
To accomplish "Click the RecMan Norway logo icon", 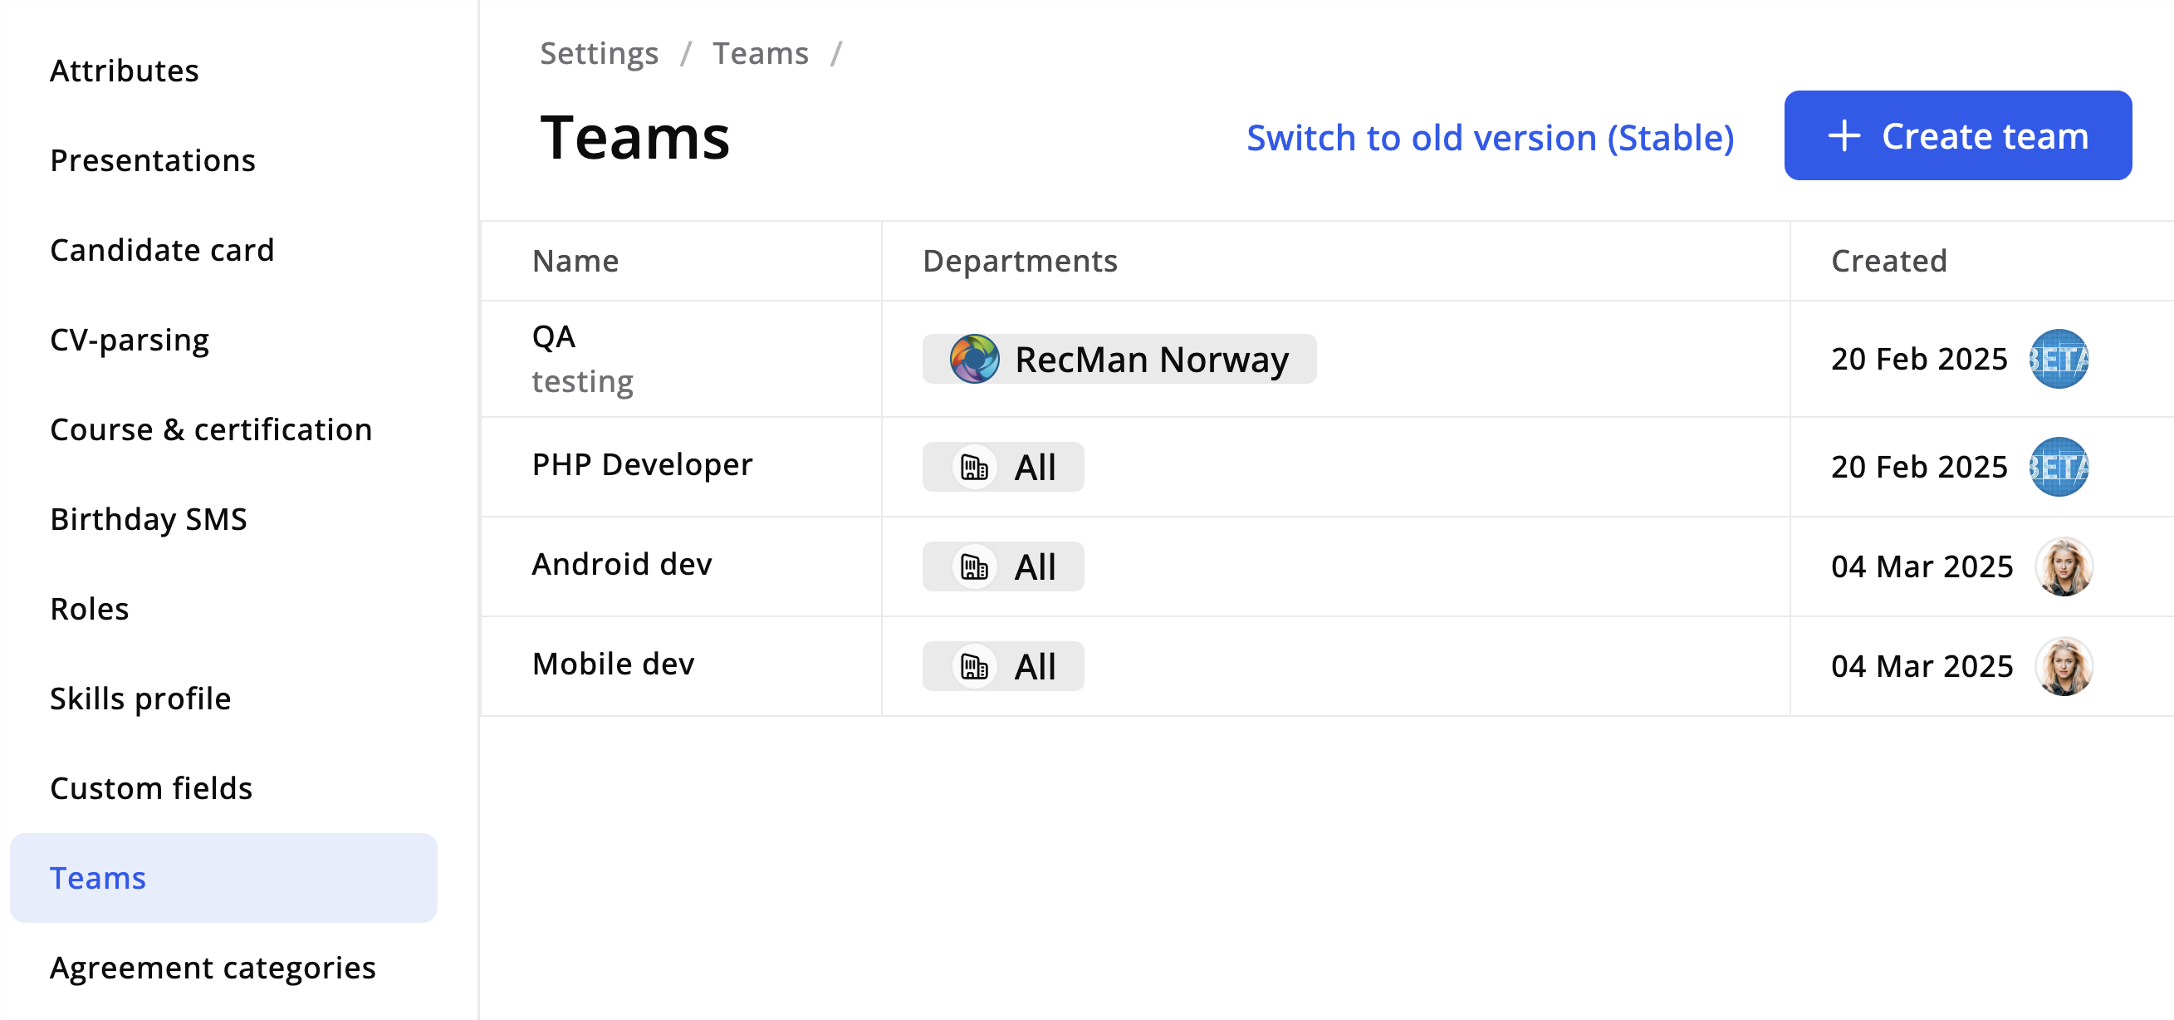I will point(974,359).
